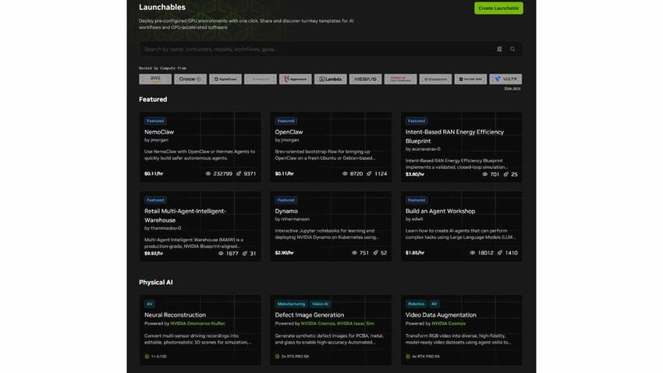The image size is (663, 373).
Task: Select the DigitalOcean provider logo
Action: tap(225, 79)
